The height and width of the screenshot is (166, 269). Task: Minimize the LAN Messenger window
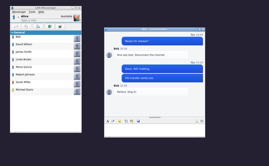[73, 8]
